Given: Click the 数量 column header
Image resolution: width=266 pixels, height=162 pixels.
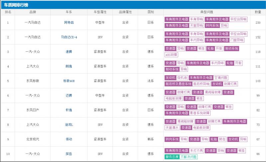Looking at the screenshot, I should [258, 12].
